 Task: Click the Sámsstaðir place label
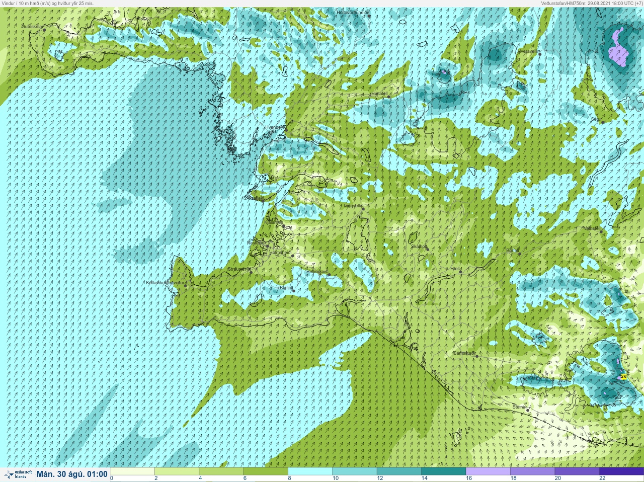tap(464, 353)
